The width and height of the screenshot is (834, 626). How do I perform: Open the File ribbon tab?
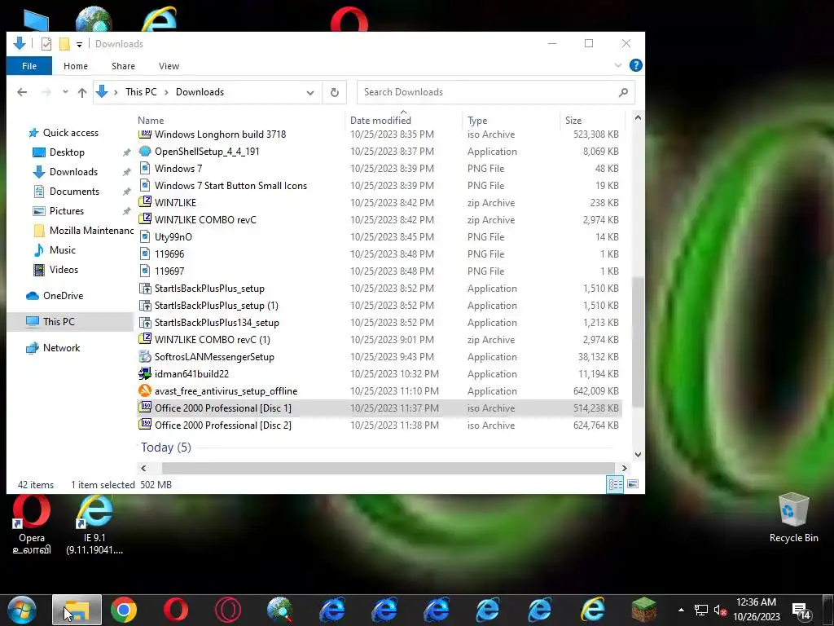pos(29,66)
